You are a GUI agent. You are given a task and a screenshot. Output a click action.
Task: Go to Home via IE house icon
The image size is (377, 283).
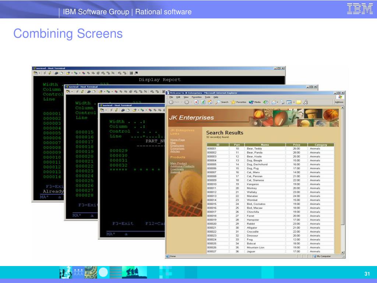pyautogui.click(x=210, y=102)
